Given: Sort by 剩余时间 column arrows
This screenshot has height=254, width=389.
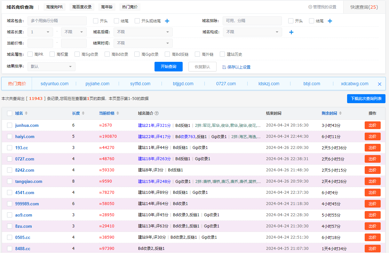Looking at the screenshot, I should [x=340, y=113].
